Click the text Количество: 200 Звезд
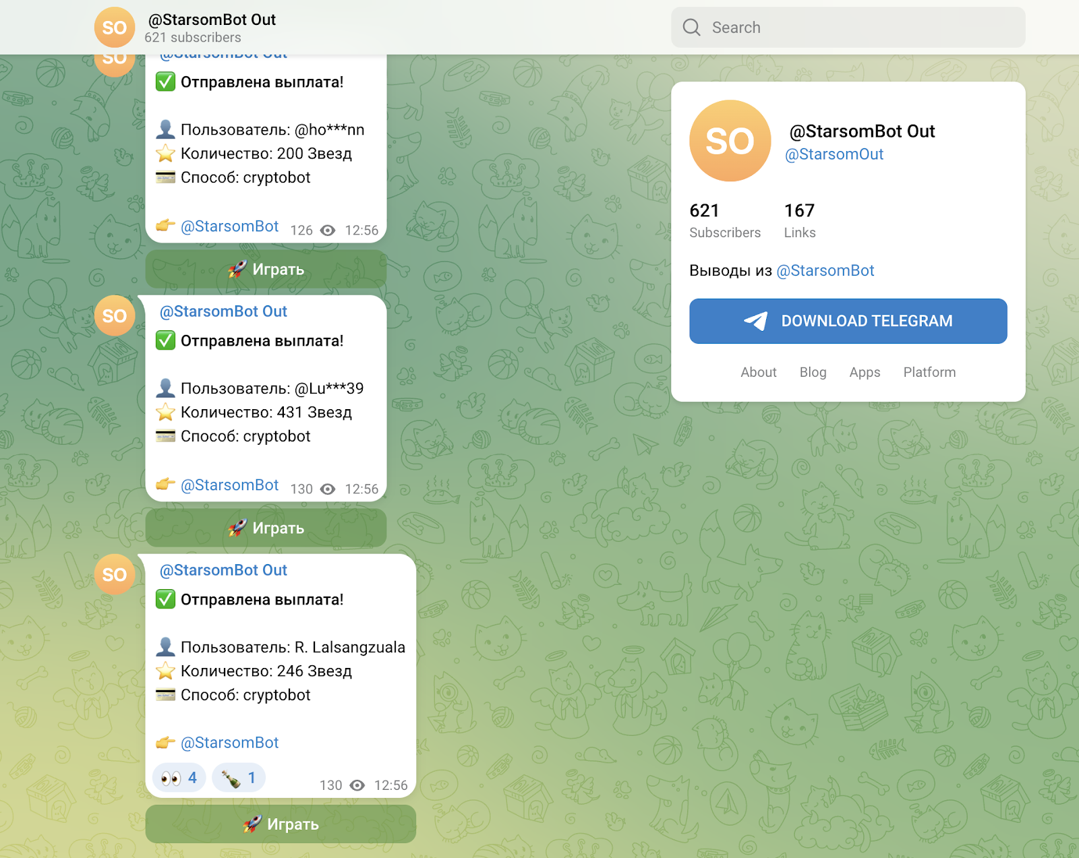The height and width of the screenshot is (858, 1079). (x=266, y=154)
